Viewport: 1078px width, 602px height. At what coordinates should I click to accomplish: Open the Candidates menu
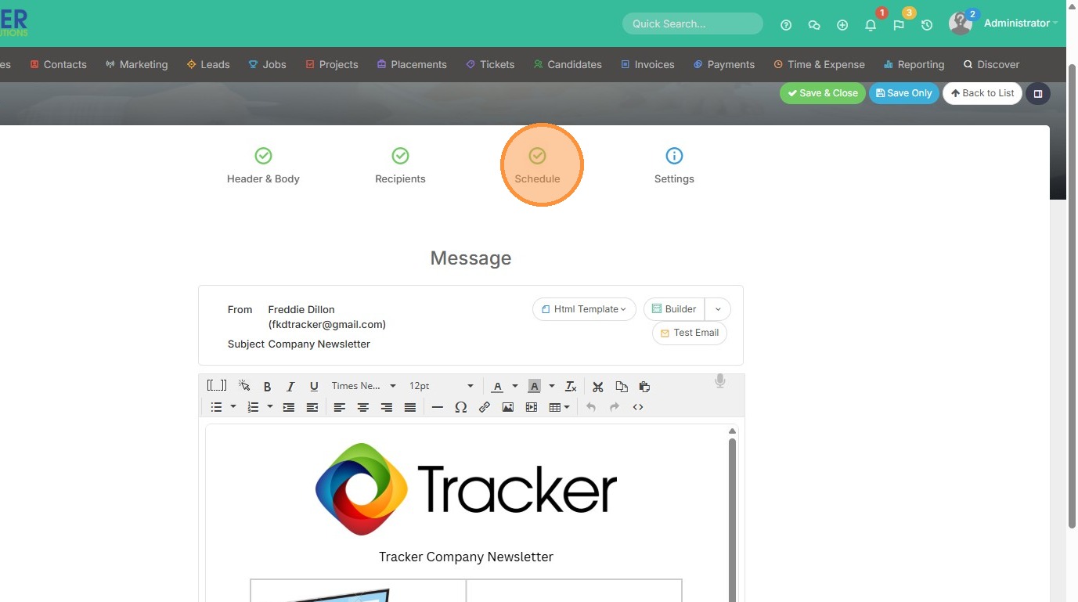pyautogui.click(x=568, y=65)
